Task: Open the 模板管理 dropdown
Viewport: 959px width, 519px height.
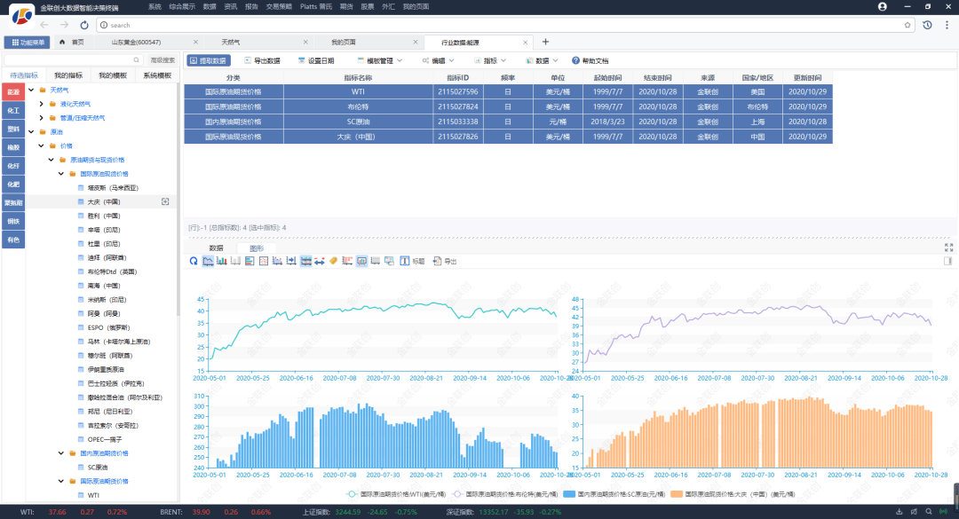Action: (x=378, y=60)
